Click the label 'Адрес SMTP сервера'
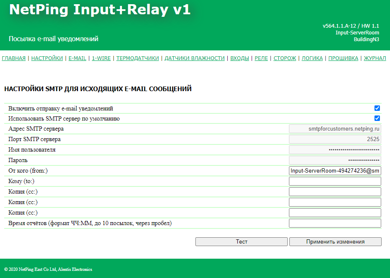Image resolution: width=390 pixels, height=278 pixels. pyautogui.click(x=36, y=129)
